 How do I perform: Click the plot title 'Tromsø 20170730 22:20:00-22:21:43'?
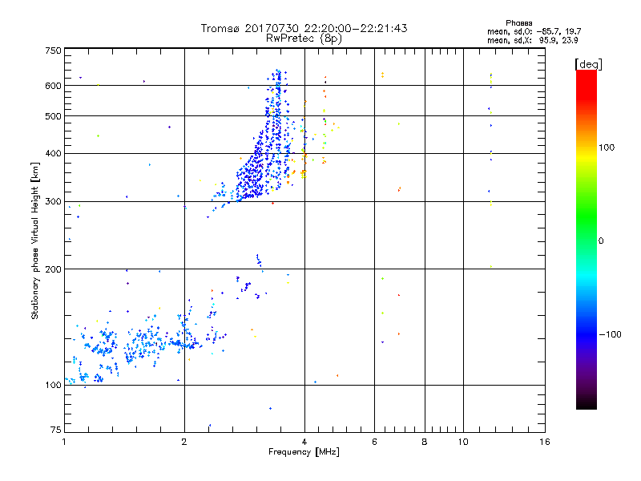(x=304, y=28)
